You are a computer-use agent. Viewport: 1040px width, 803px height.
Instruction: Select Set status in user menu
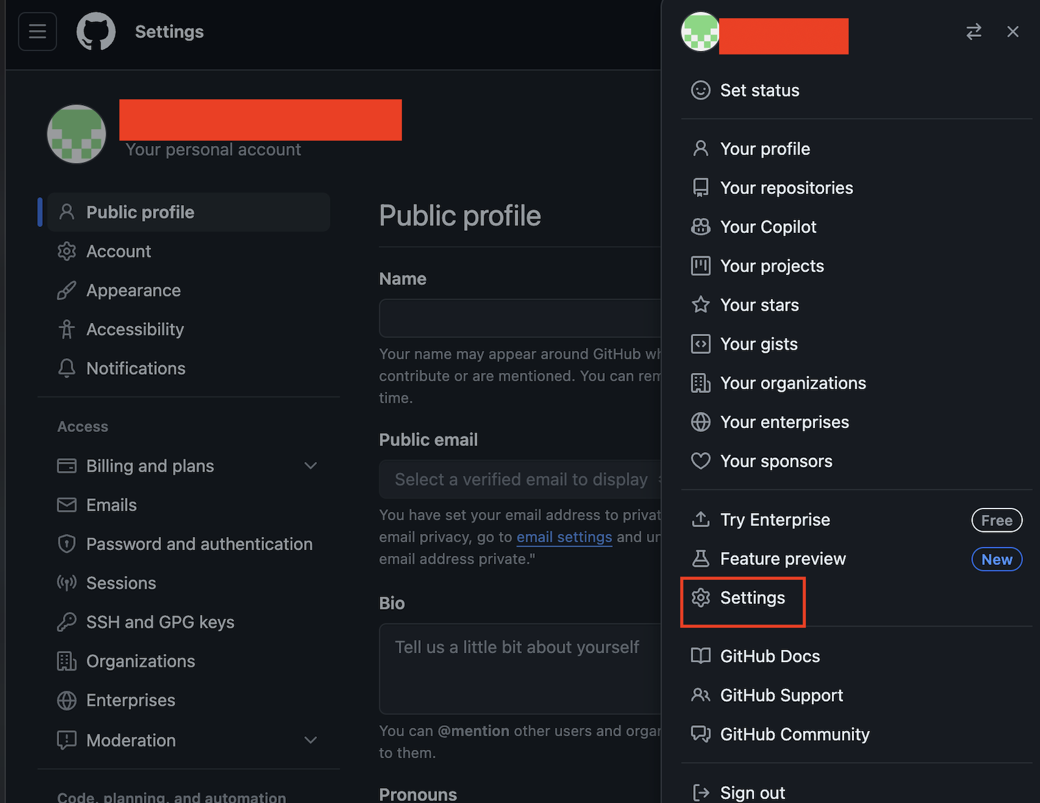[x=856, y=90]
